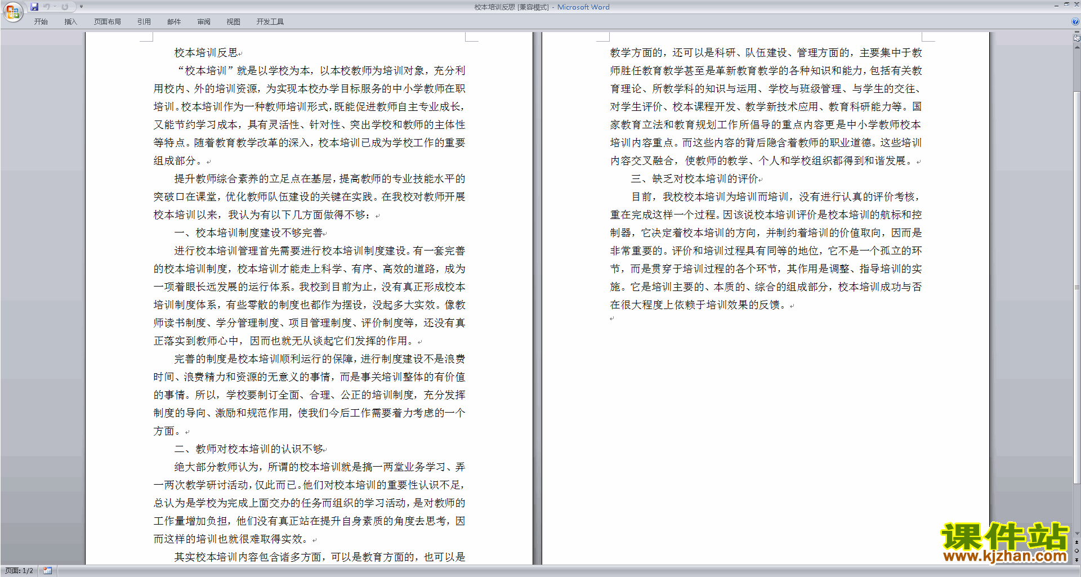Screen dimensions: 1081x577
Task: Click the split-window handle above the scrollbar
Action: 1076,33
